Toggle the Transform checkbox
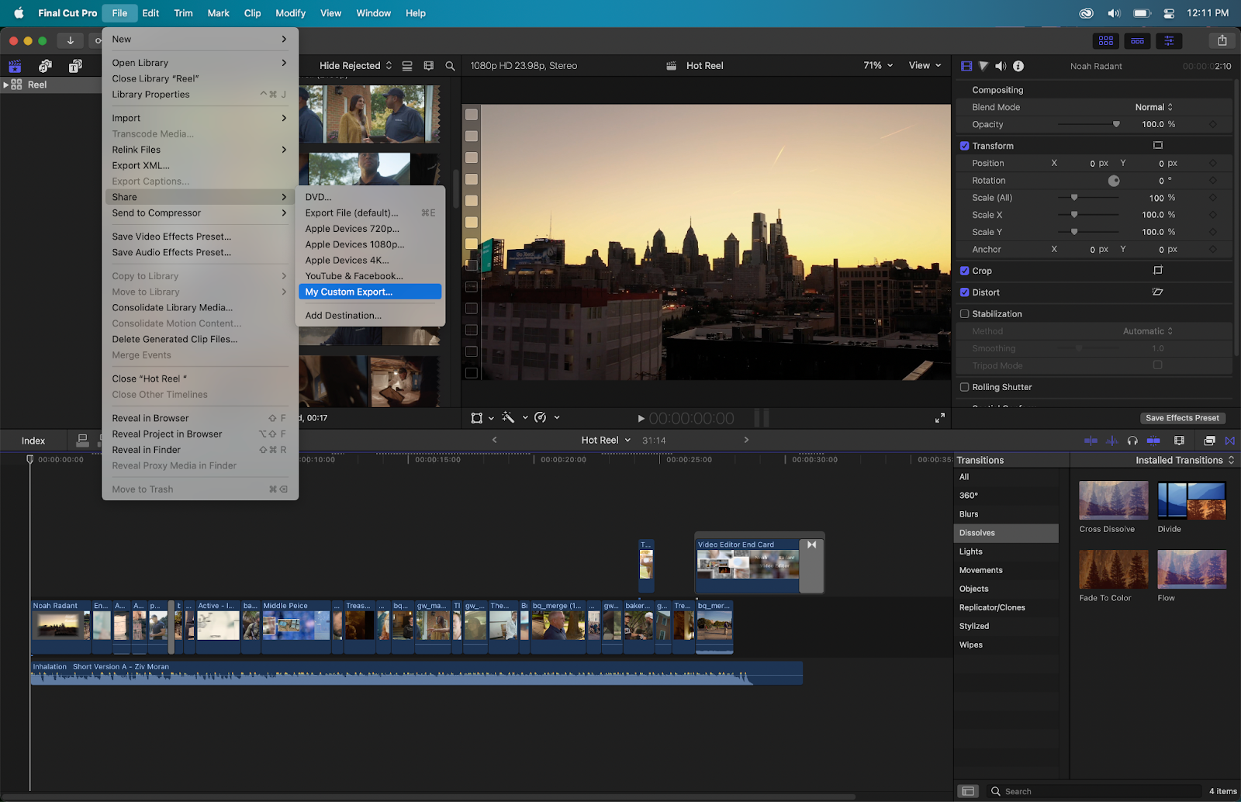This screenshot has width=1241, height=802. coord(965,146)
